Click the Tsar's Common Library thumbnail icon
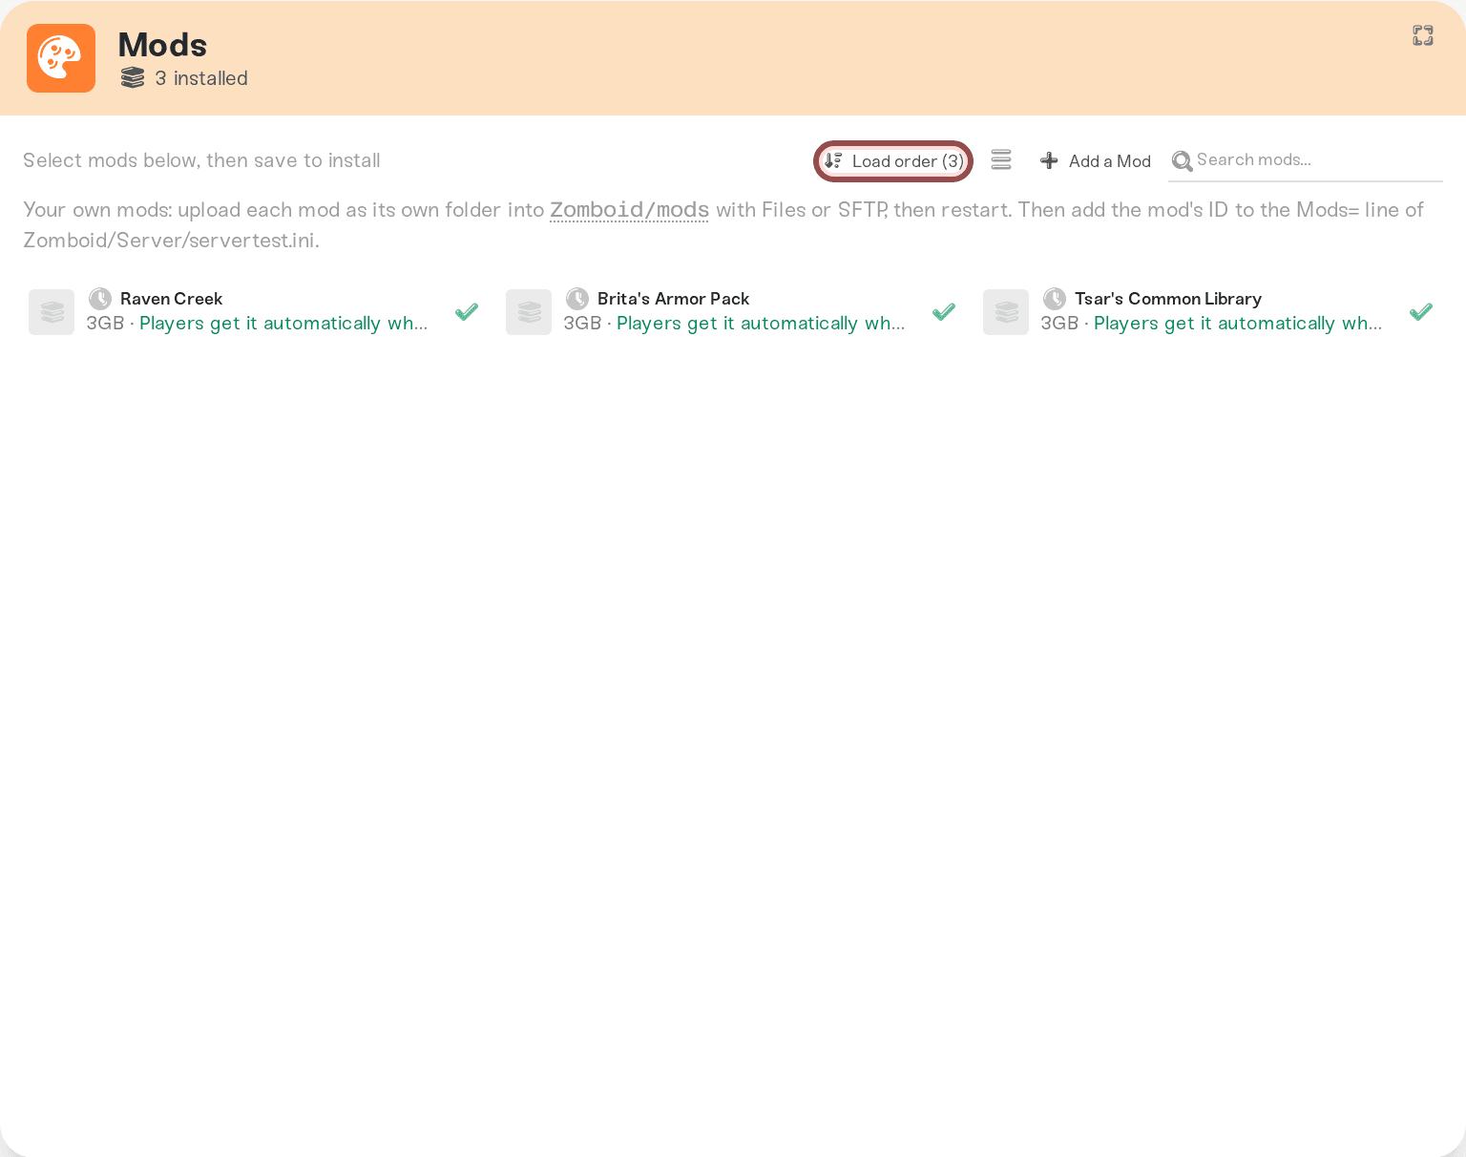The image size is (1466, 1157). [1006, 312]
